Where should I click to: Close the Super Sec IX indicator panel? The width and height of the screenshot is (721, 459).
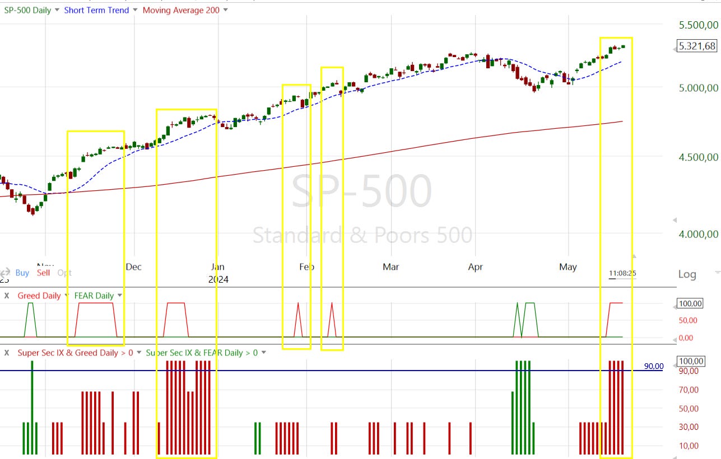click(x=7, y=353)
